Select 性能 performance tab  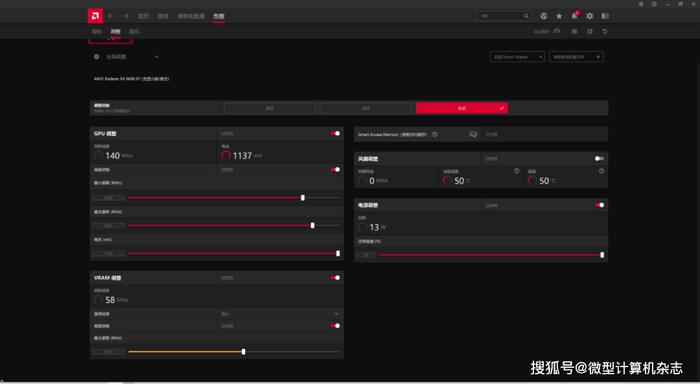[219, 16]
